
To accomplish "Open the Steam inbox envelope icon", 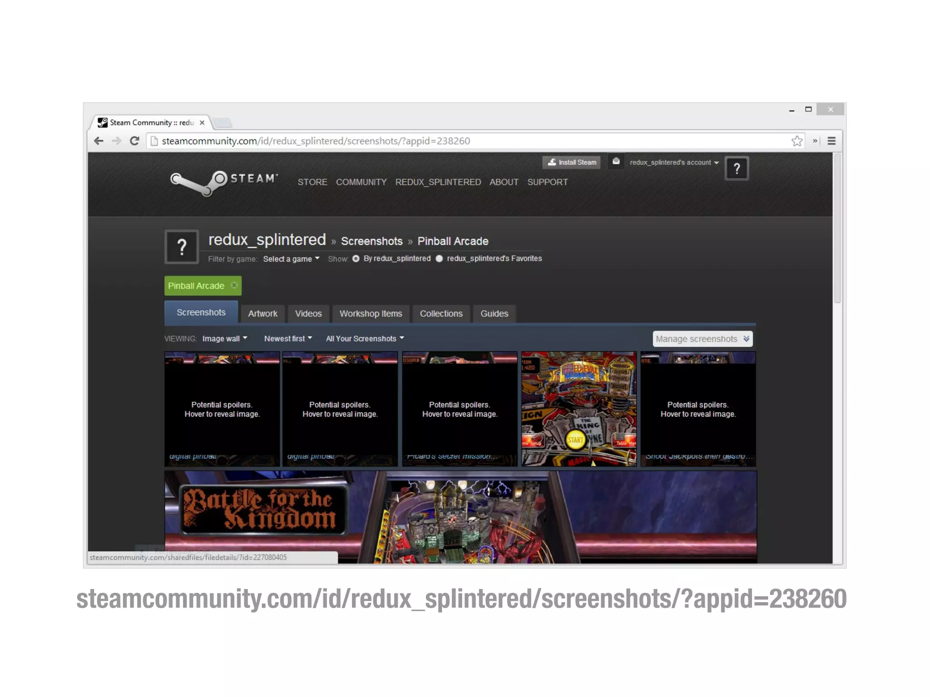I will 616,162.
